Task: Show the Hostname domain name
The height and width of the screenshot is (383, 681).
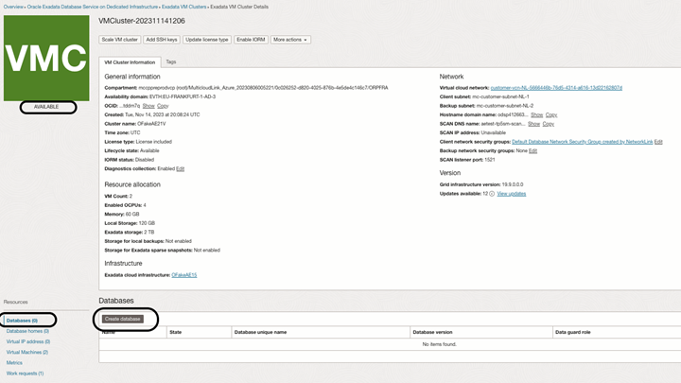Action: click(537, 115)
